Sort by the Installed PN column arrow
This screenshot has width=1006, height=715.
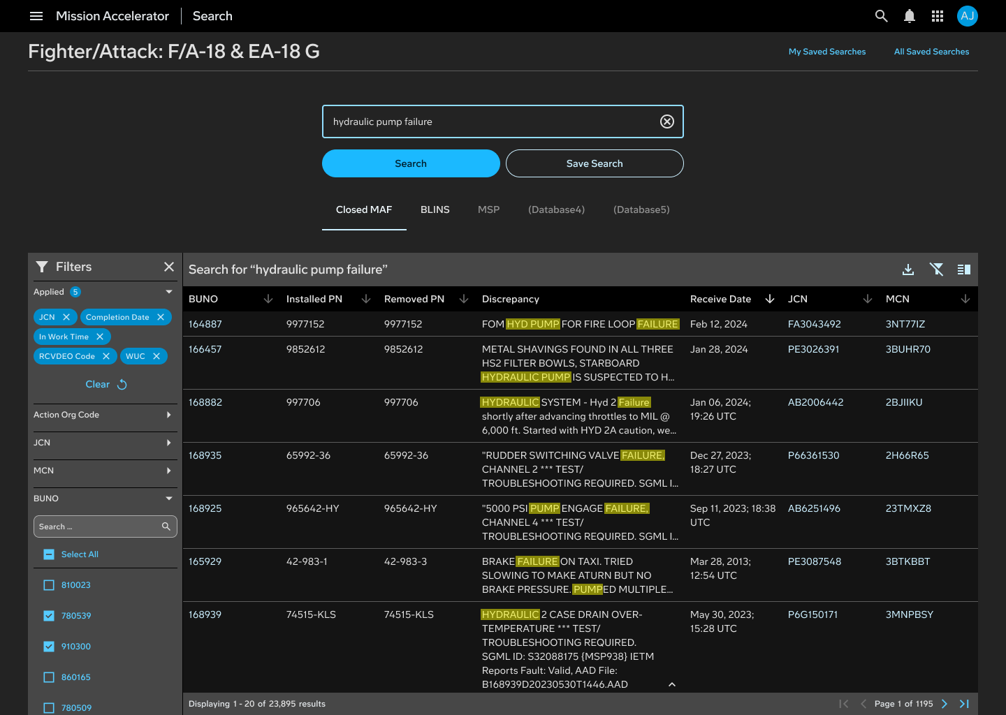pos(366,299)
